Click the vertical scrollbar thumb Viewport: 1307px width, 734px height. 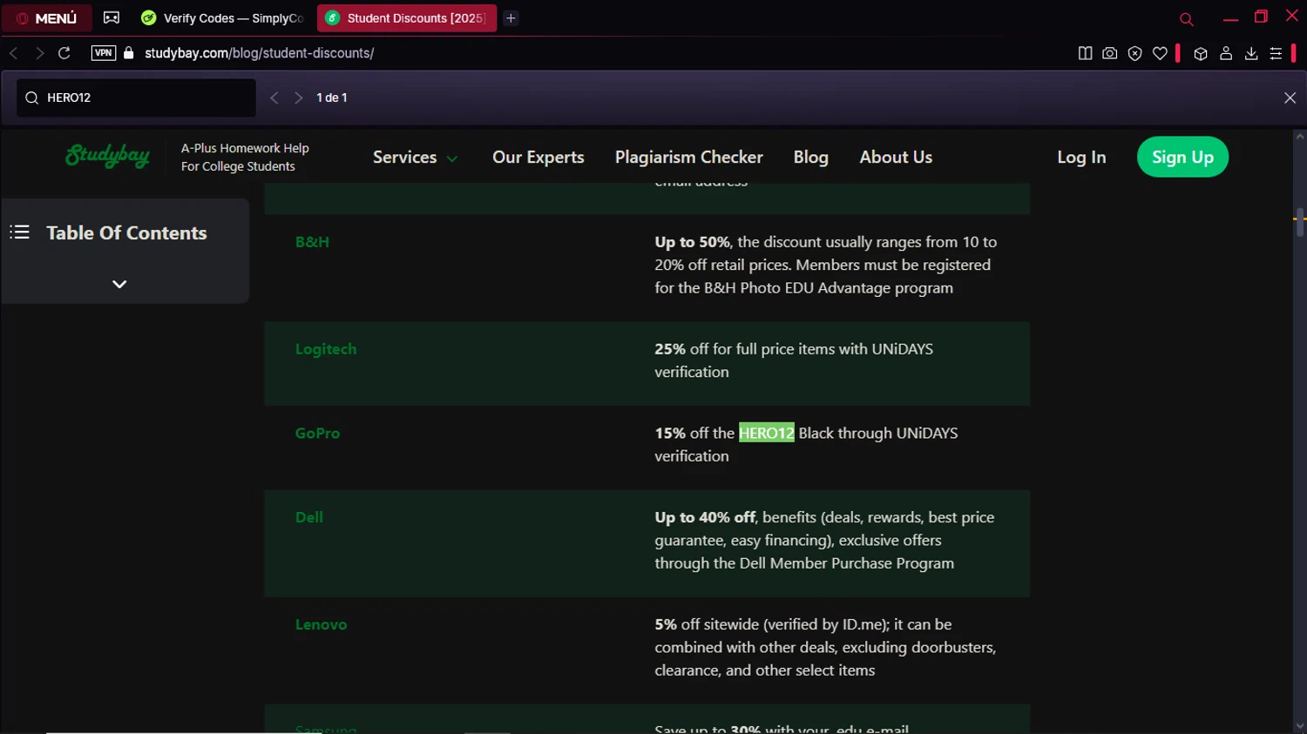click(x=1299, y=222)
